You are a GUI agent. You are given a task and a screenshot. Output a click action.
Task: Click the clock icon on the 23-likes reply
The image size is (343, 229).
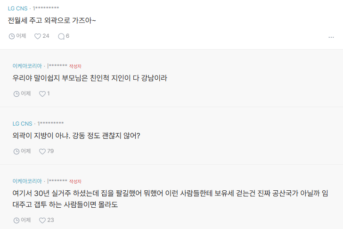tap(16, 220)
